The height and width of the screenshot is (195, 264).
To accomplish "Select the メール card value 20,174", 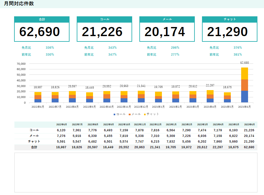I will point(165,32).
